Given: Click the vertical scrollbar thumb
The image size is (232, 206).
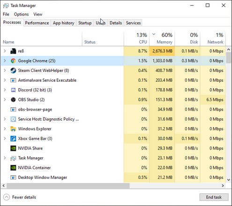Looking at the screenshot, I should click(229, 57).
